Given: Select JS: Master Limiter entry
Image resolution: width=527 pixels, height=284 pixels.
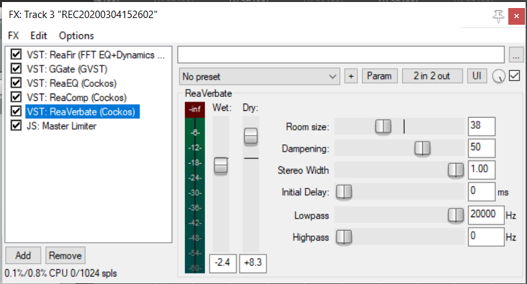Looking at the screenshot, I should (61, 126).
